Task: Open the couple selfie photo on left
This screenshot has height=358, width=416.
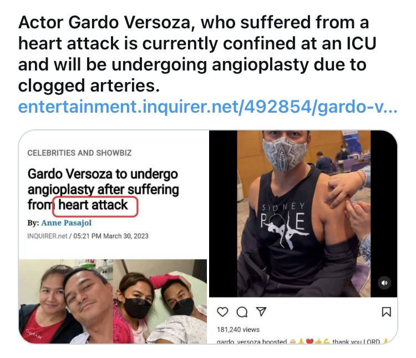Action: (x=66, y=301)
